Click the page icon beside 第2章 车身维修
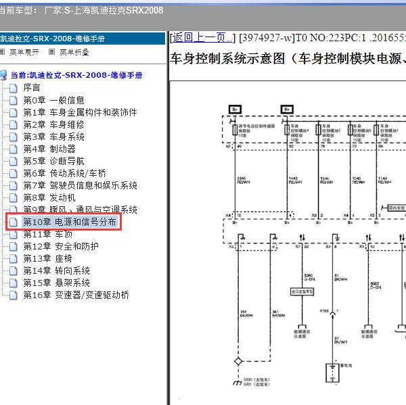The height and width of the screenshot is (405, 406). click(x=14, y=124)
